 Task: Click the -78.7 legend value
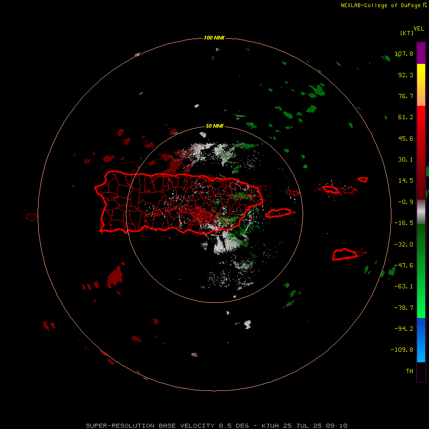[404, 308]
